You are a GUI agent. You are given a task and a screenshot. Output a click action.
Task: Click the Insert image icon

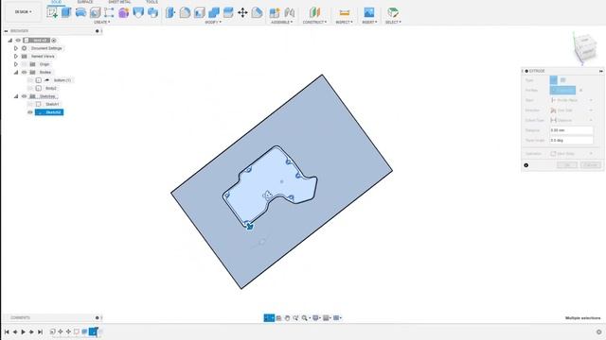point(369,12)
